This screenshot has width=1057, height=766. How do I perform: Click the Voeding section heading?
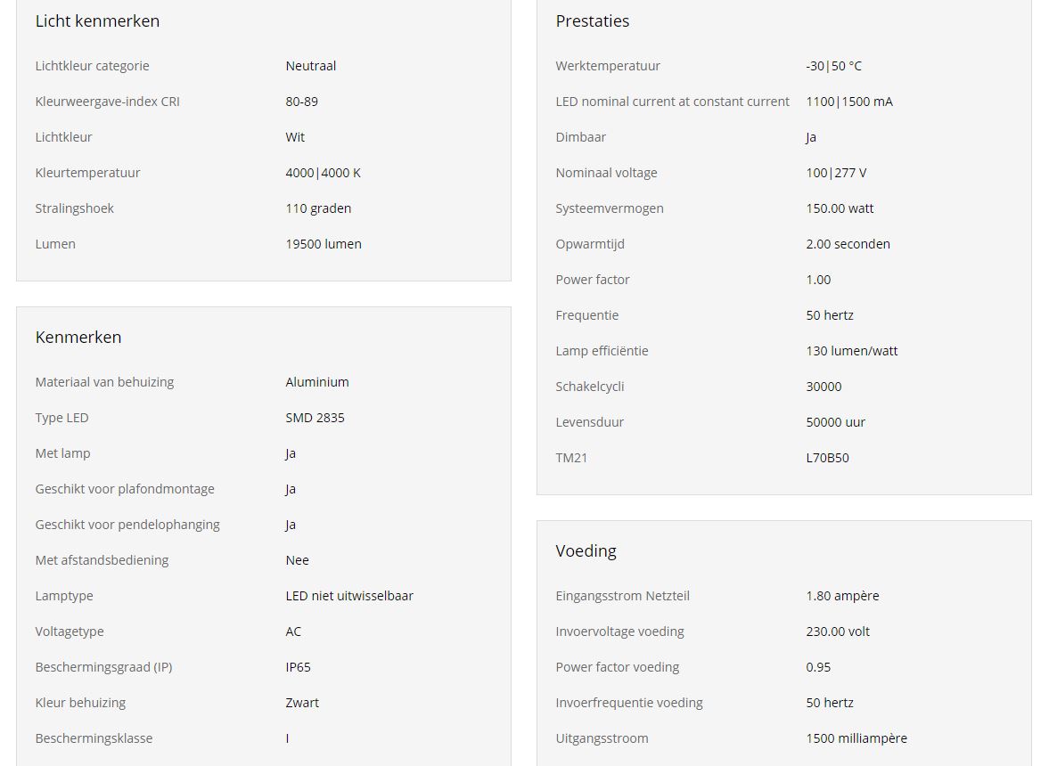586,551
